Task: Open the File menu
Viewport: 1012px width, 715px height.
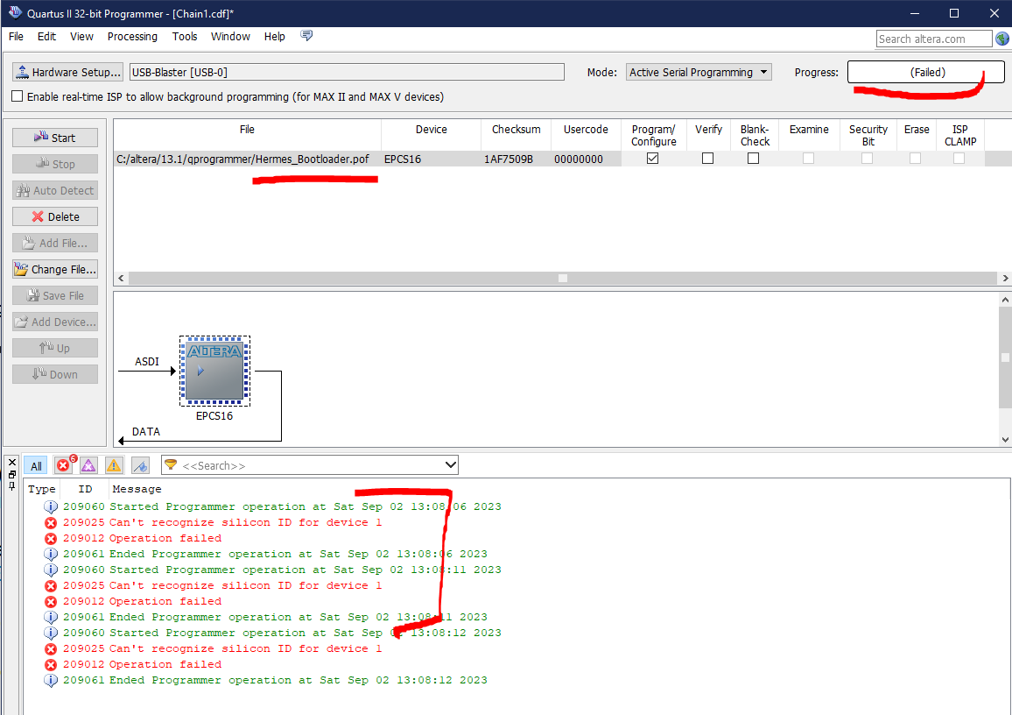Action: pos(16,37)
